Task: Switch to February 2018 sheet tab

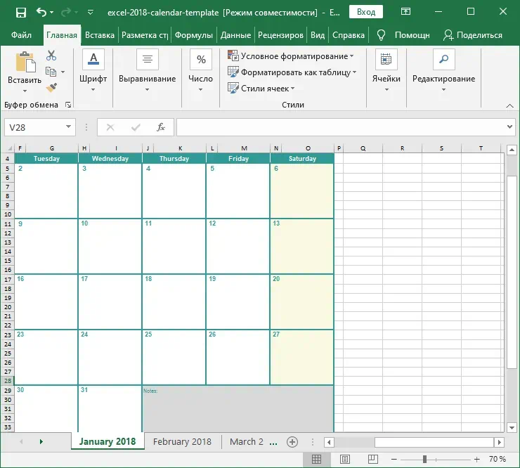Action: point(182,442)
